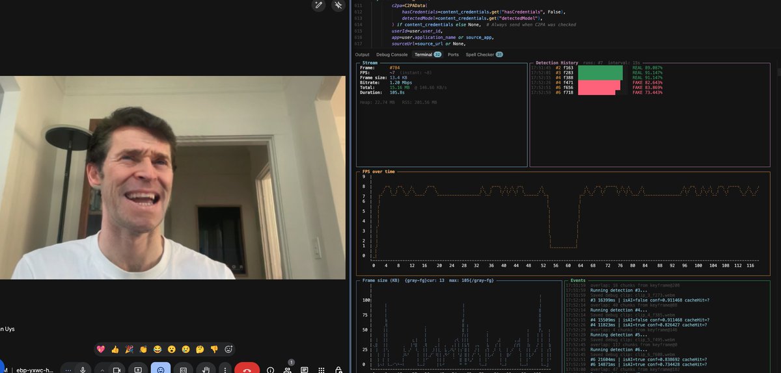Send the crying face emoji reaction

pyautogui.click(x=186, y=349)
